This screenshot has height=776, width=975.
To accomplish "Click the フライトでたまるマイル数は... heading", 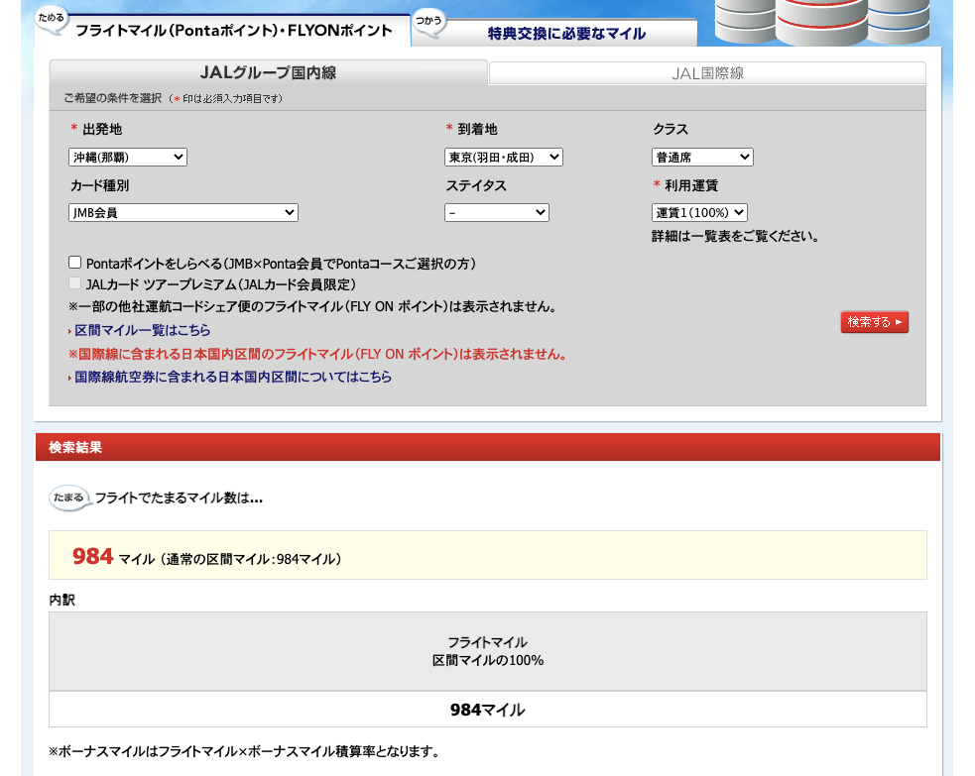I will (x=180, y=498).
